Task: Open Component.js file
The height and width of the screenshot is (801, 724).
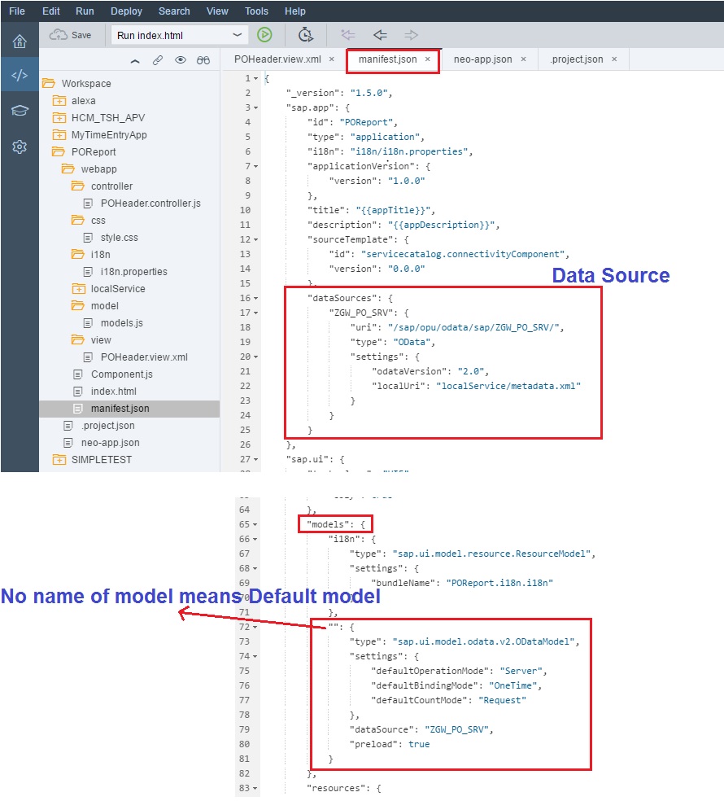Action: (121, 374)
